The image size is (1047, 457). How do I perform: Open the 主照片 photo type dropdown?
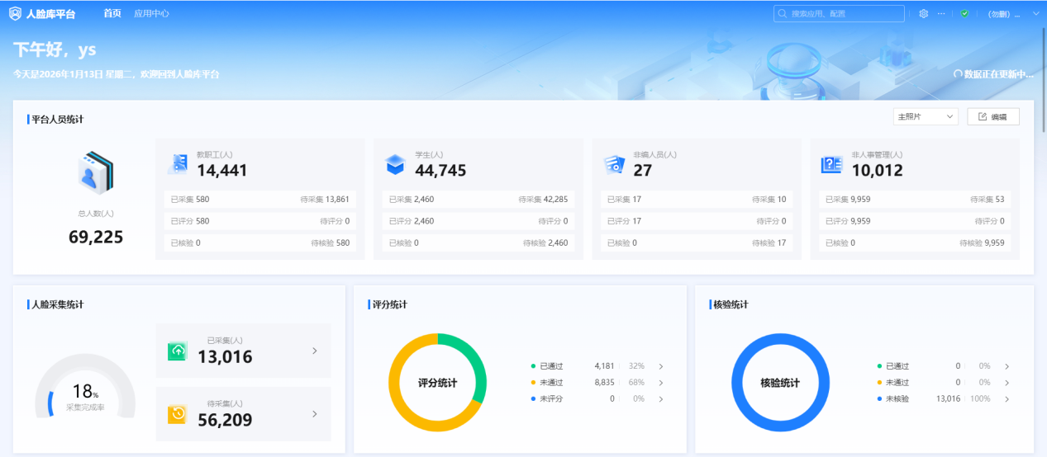pyautogui.click(x=925, y=117)
